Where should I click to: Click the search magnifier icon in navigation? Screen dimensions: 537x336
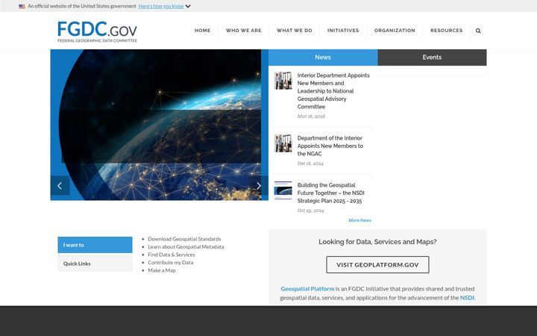478,31
